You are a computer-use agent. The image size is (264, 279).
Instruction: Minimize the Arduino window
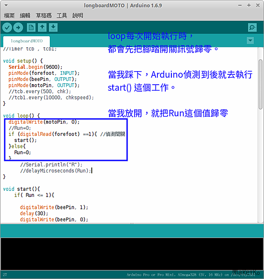[x=240, y=5]
